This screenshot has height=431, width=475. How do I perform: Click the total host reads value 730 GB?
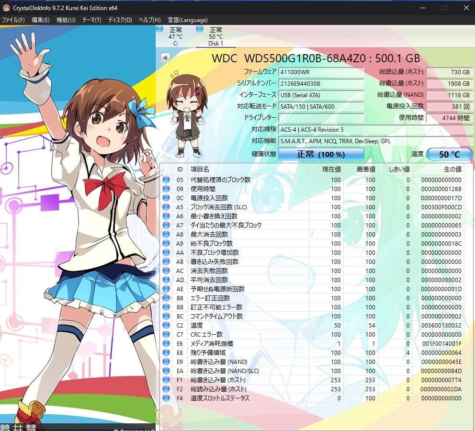[449, 72]
